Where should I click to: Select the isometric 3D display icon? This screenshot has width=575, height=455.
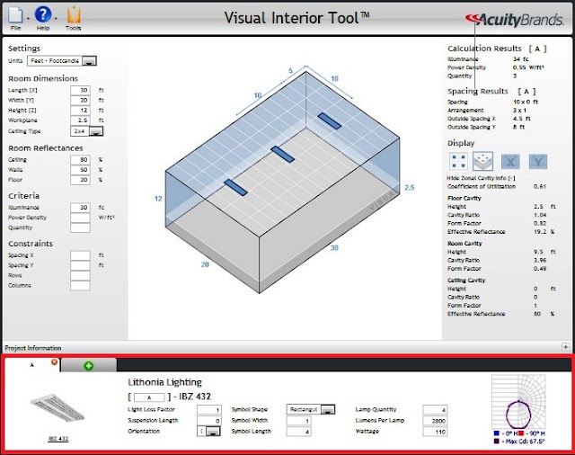click(x=482, y=161)
